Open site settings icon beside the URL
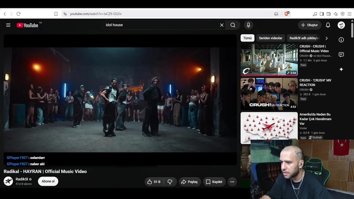 coord(65,14)
